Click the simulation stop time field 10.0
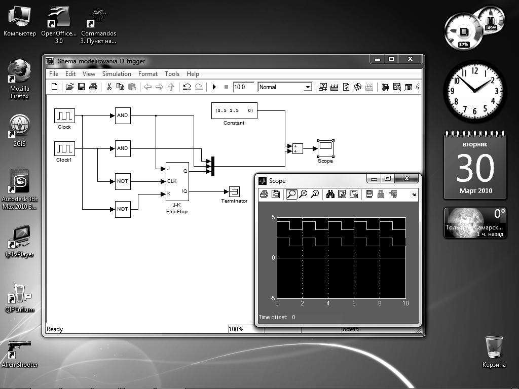Viewport: 519px width, 389px height. [244, 87]
